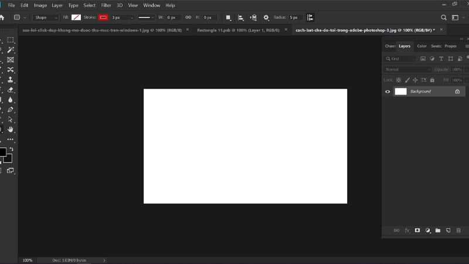469x264 pixels.
Task: Click the Fill color swatch
Action: point(76,18)
